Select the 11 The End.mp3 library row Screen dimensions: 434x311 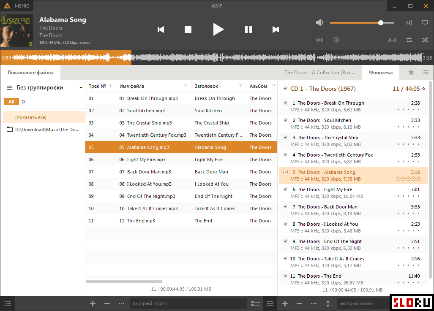(x=181, y=221)
